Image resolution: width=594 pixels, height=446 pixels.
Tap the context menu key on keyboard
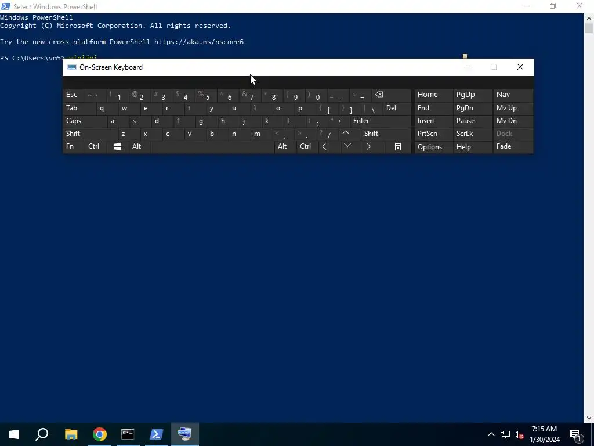click(398, 146)
